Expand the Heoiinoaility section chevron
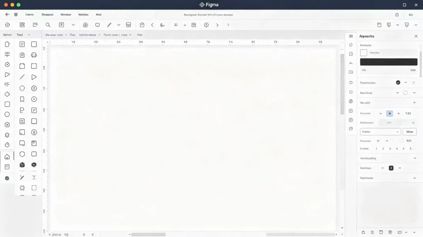This screenshot has width=423, height=237. click(x=415, y=158)
